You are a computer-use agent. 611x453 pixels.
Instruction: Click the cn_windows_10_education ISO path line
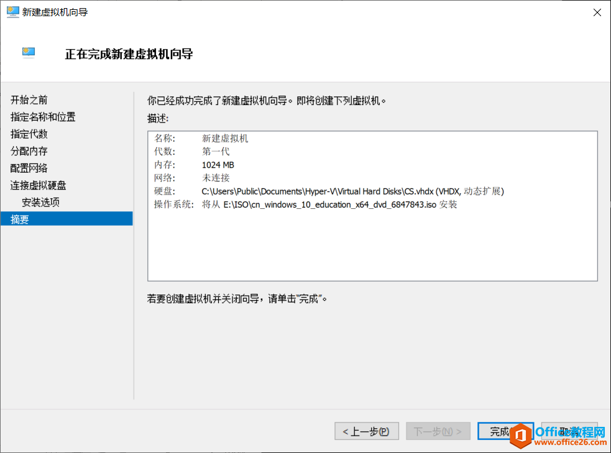pos(329,204)
